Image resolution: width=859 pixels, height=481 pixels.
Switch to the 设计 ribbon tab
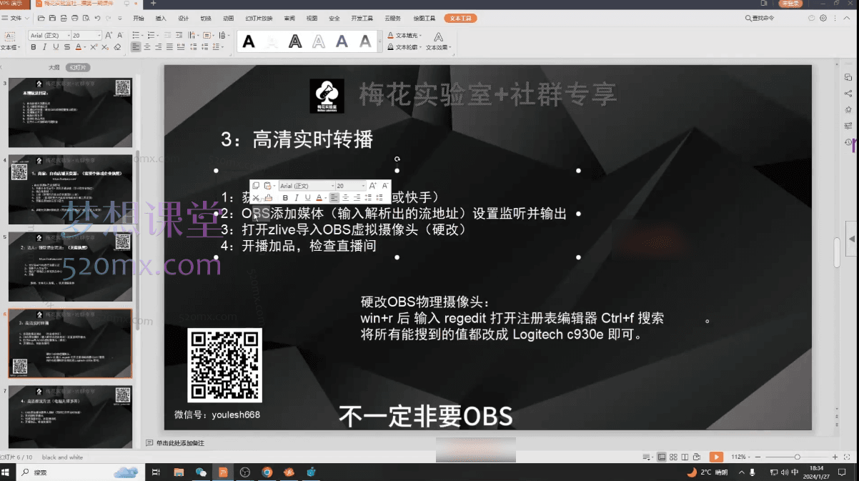[x=183, y=18]
